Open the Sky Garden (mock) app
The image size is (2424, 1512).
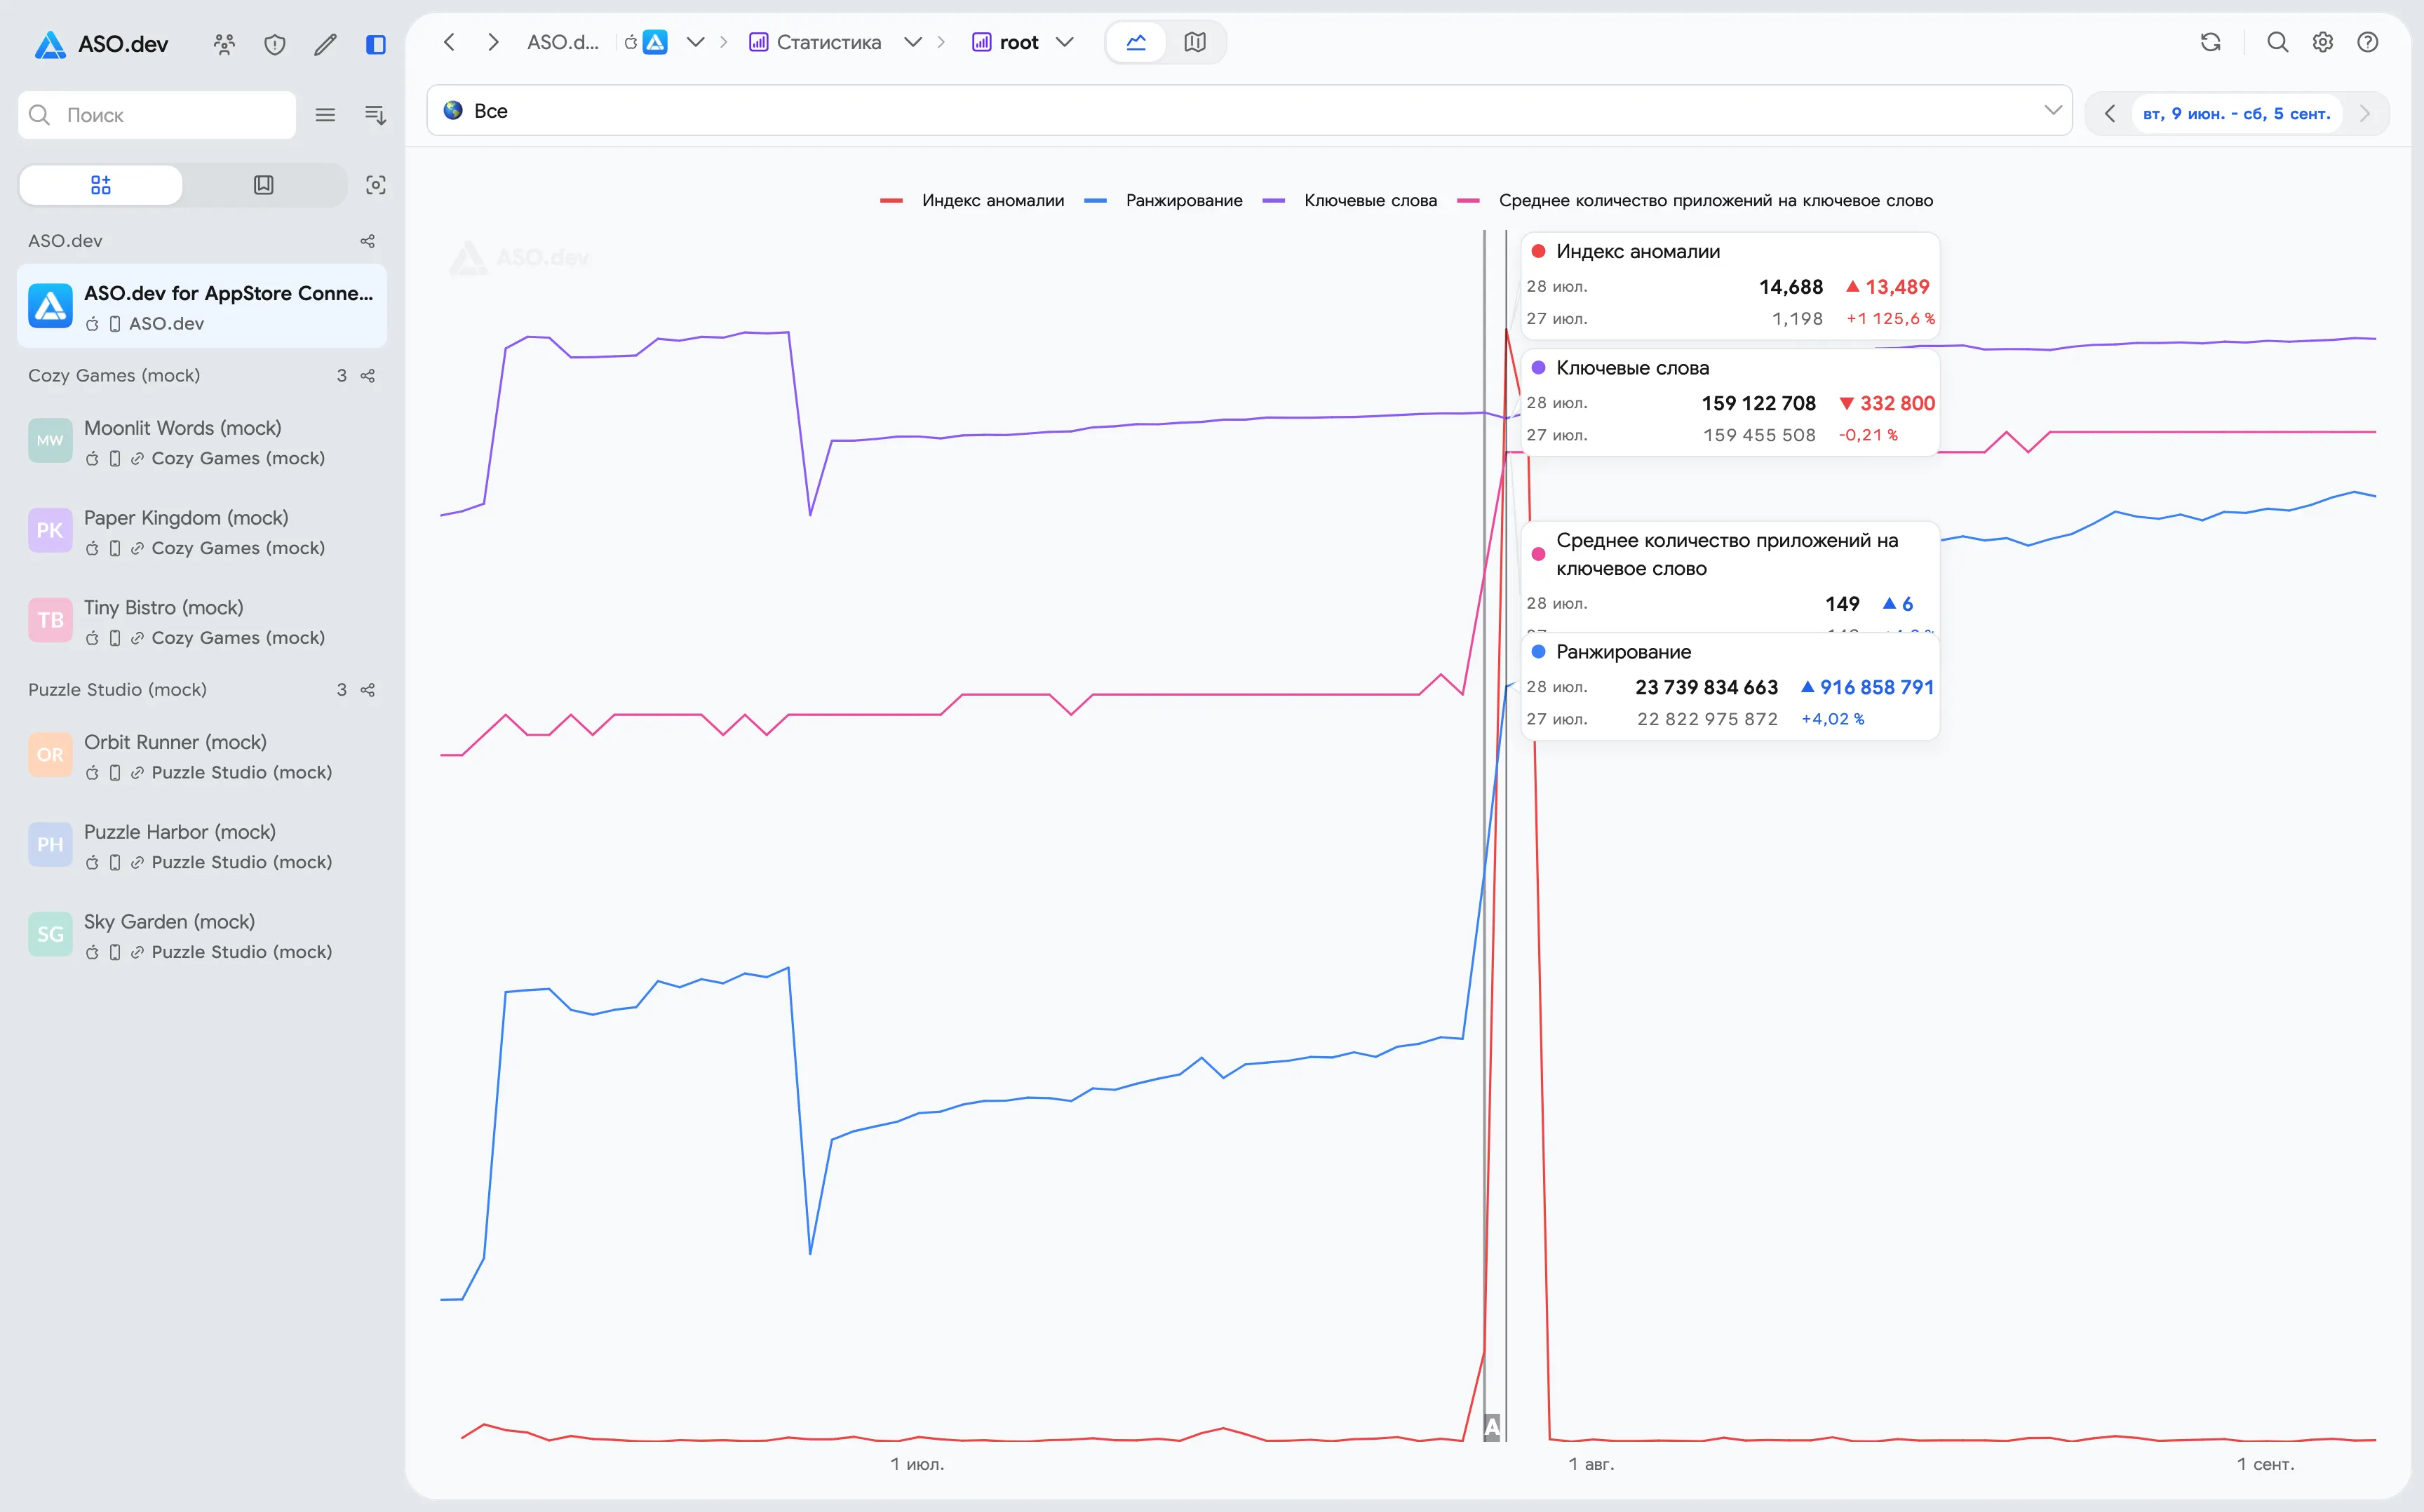pos(202,936)
